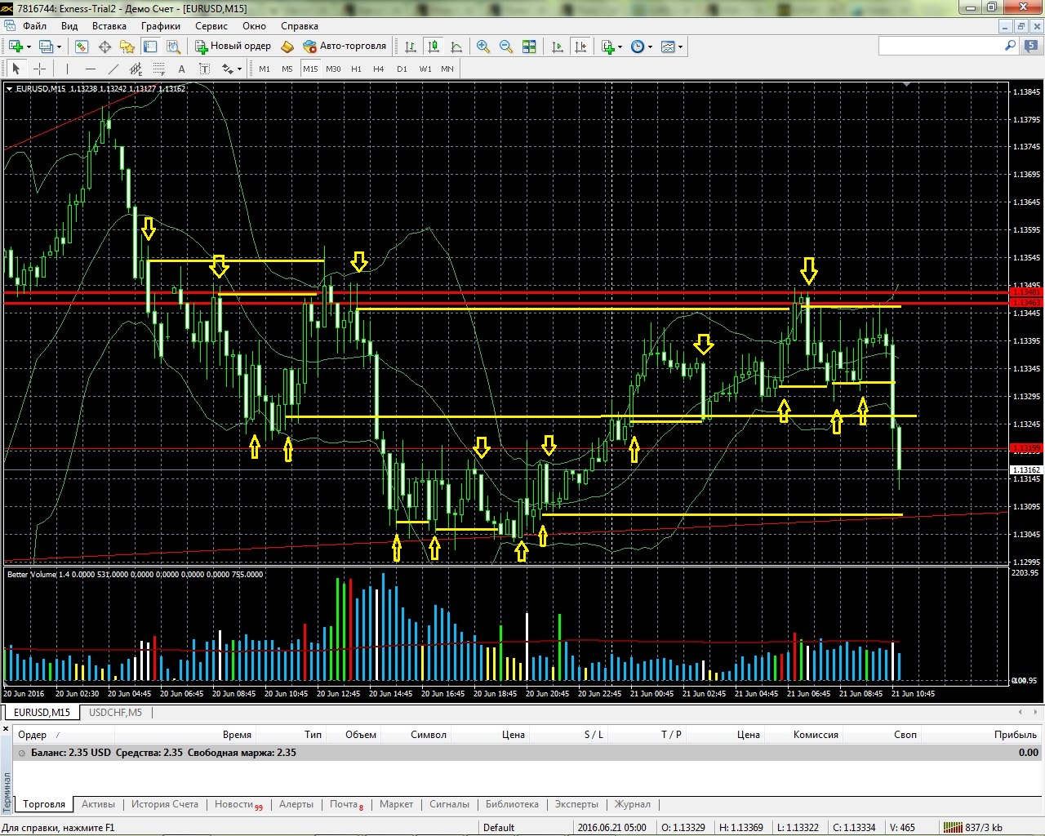Select the Equidistant Channel tool

coord(136,69)
